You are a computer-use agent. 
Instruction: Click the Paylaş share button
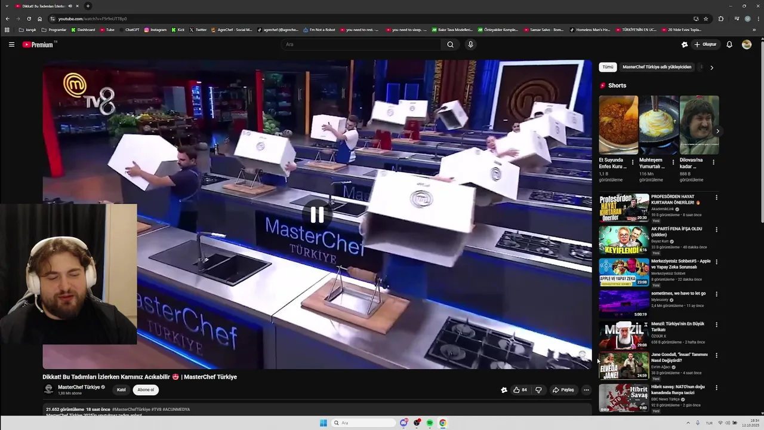563,390
